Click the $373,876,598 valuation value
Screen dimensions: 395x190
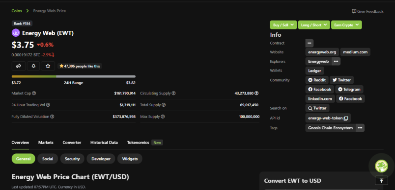pos(124,117)
